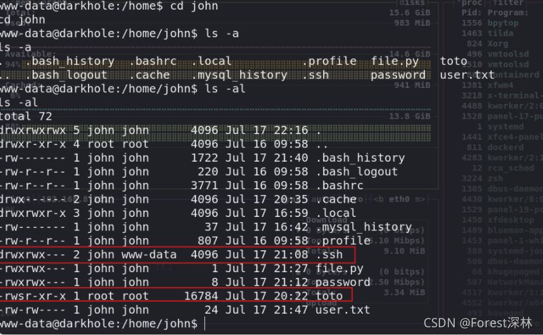Click the eth0 interface label in background
This screenshot has width=543, height=335.
(399, 200)
